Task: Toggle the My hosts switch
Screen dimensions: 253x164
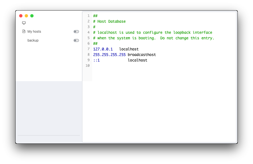Action: 76,32
